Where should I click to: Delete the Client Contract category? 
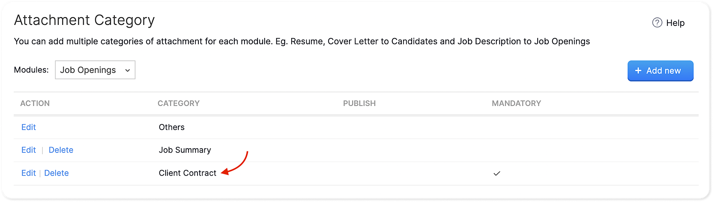pos(56,173)
